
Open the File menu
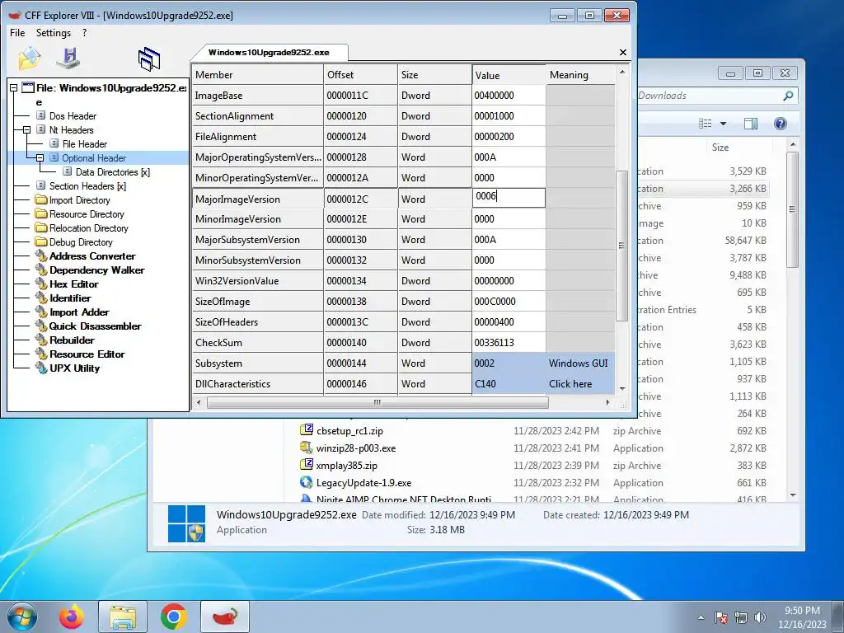coord(17,33)
